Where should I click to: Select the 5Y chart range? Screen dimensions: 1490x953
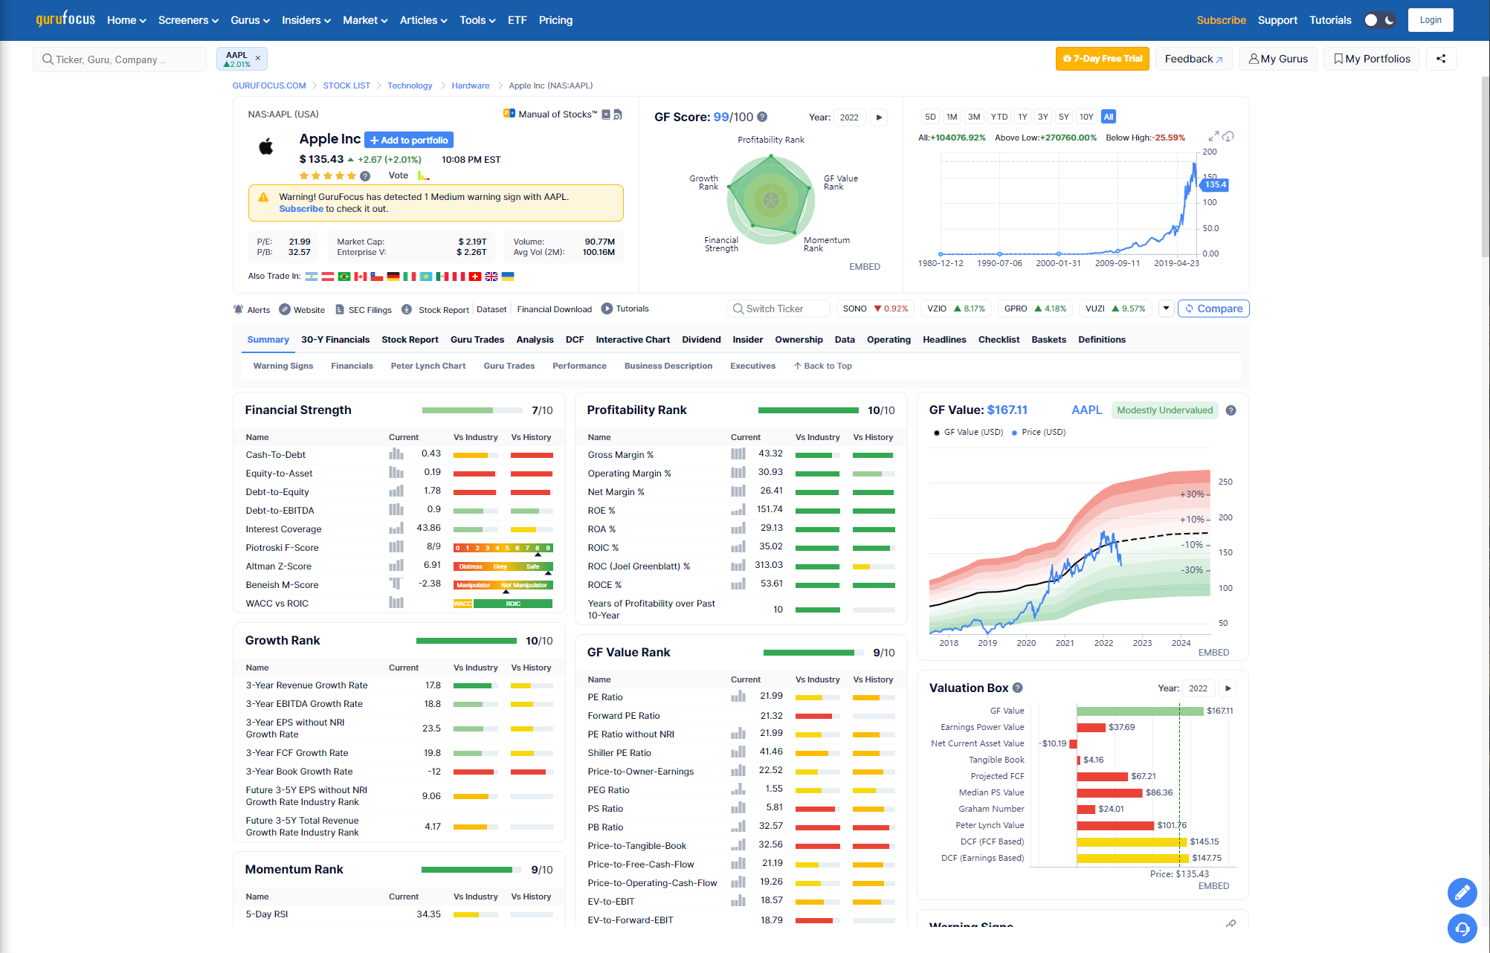click(x=1063, y=117)
